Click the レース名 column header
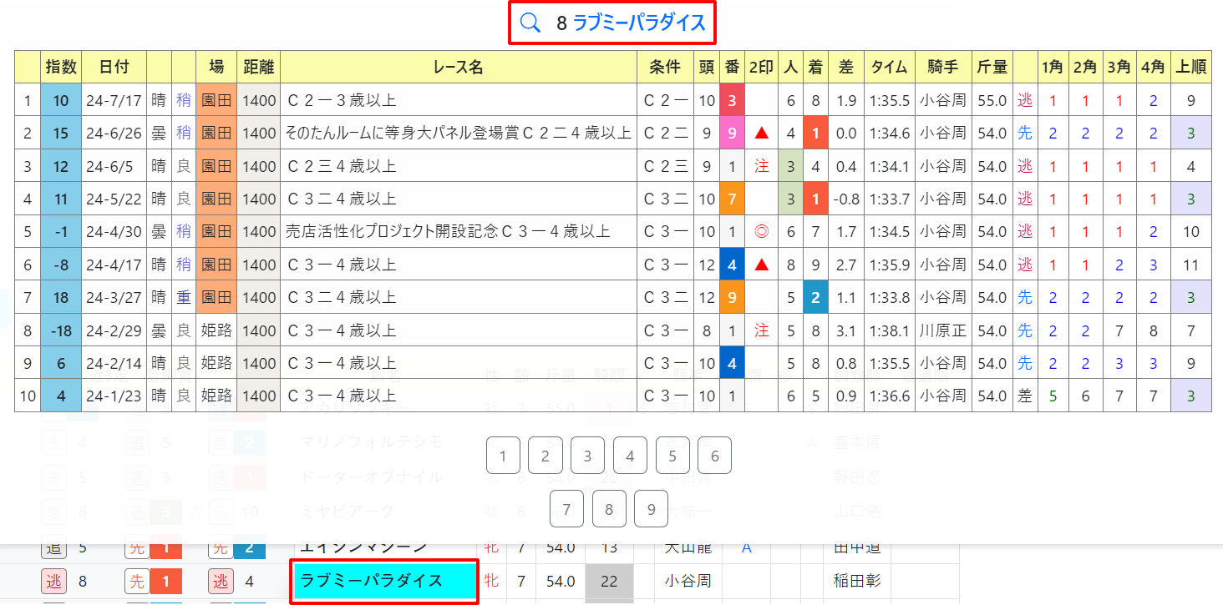 [459, 67]
